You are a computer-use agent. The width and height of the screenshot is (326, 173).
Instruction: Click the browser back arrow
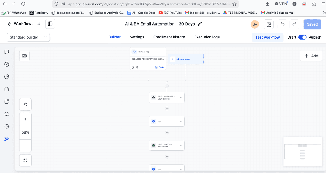(x=5, y=4)
